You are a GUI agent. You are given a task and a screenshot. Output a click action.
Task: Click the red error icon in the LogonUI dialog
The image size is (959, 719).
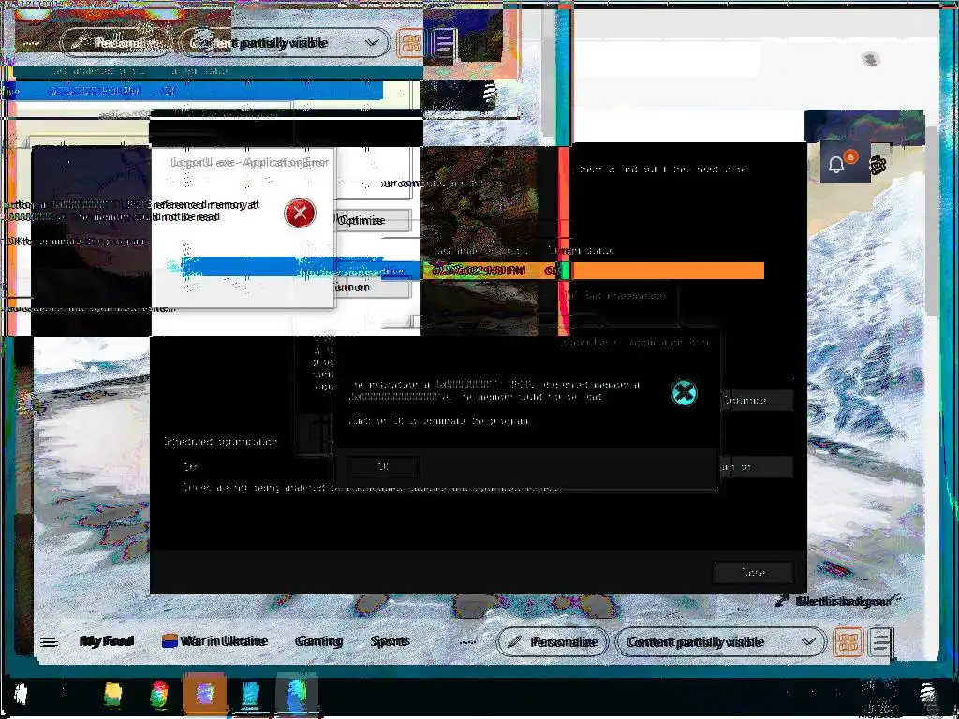click(x=300, y=213)
